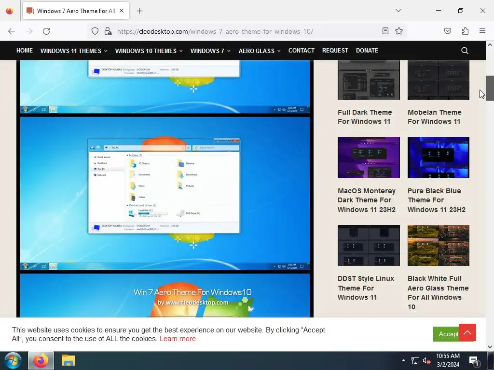The height and width of the screenshot is (370, 494).
Task: Save page to Pocket icon
Action: [448, 31]
